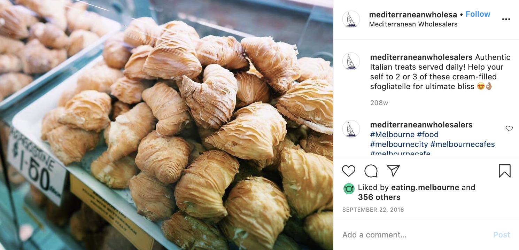
Task: Open the three-dot more options menu
Action: 506,19
